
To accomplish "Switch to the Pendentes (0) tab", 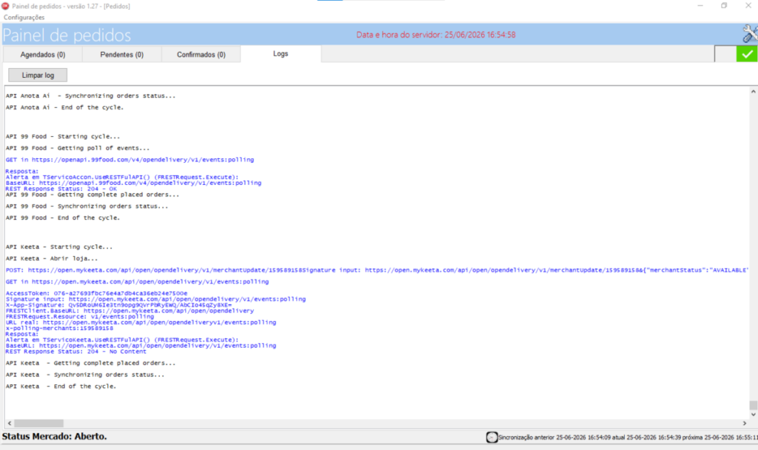I will pos(122,55).
